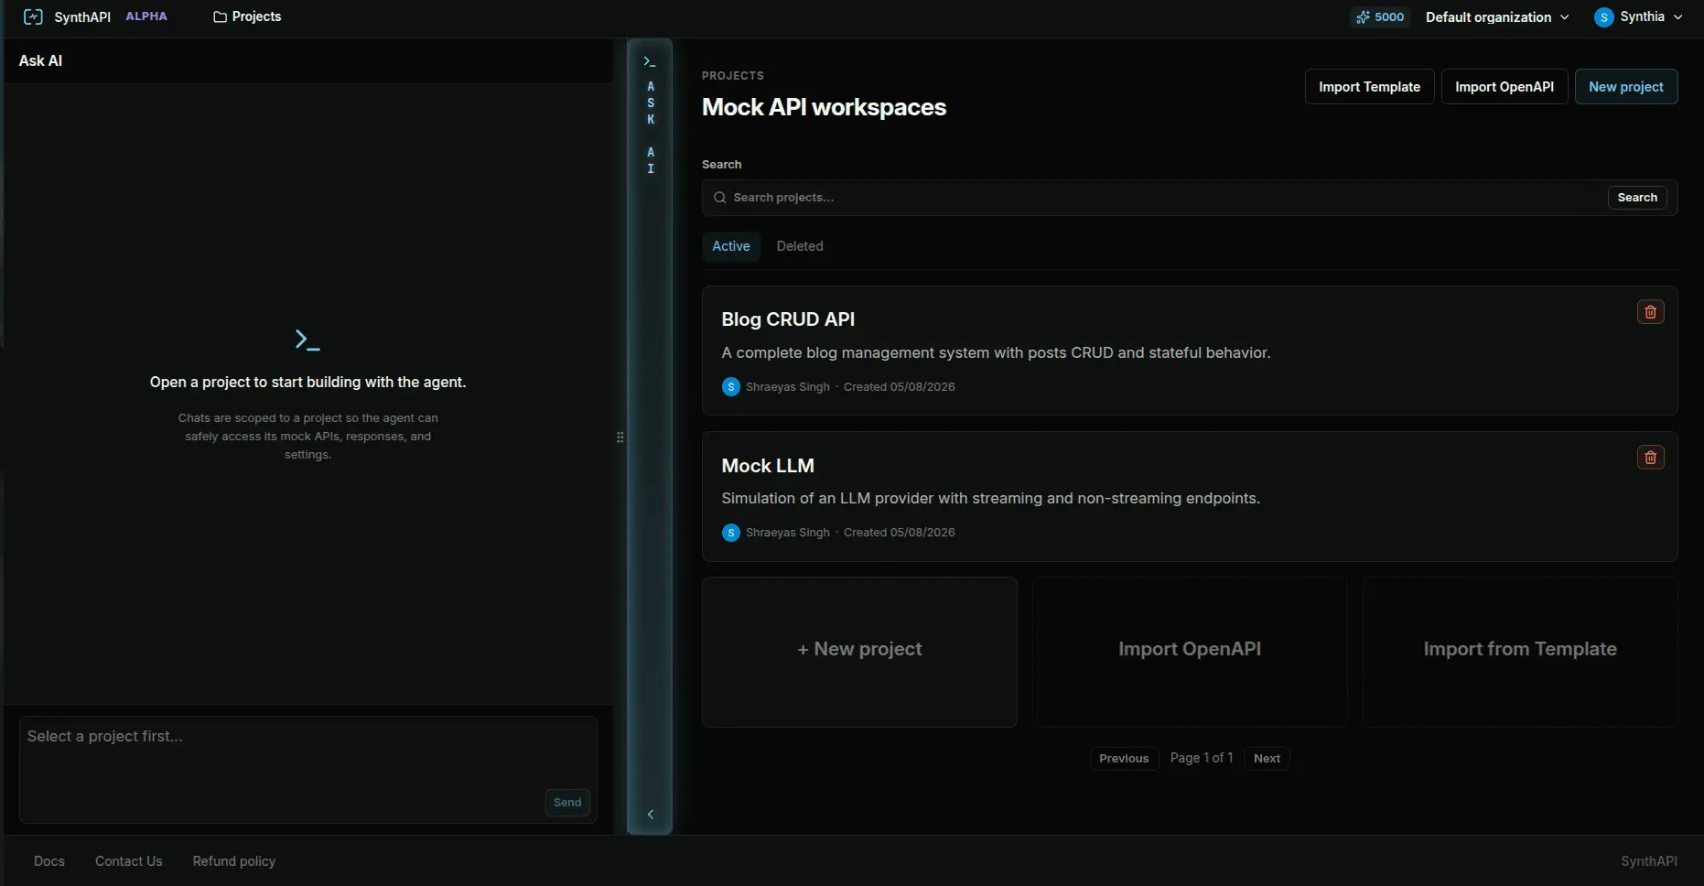Click the Synthia avatar icon
Image resolution: width=1704 pixels, height=886 pixels.
[x=1603, y=17]
